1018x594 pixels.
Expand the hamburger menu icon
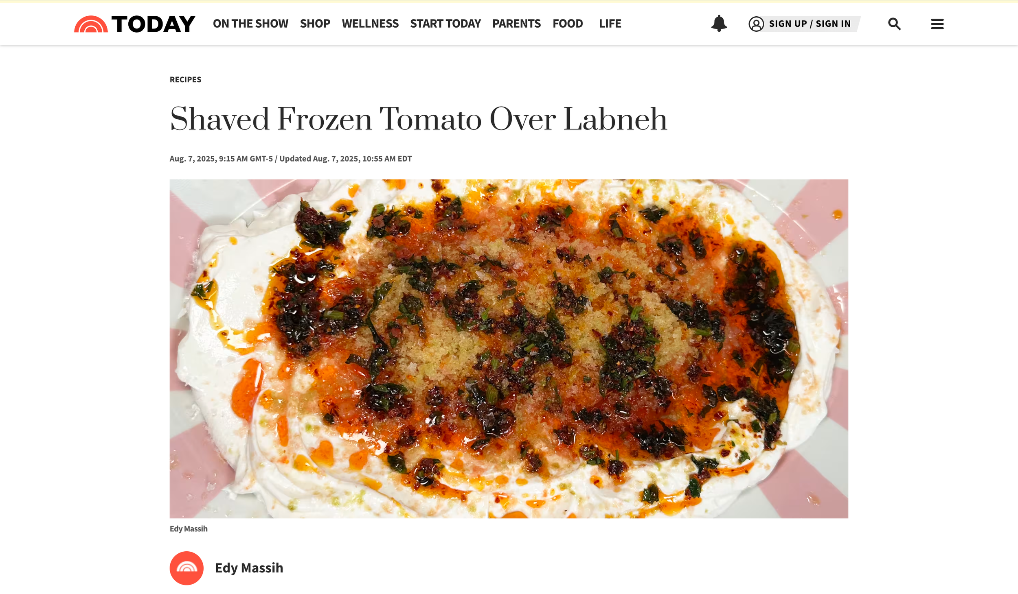pos(937,24)
